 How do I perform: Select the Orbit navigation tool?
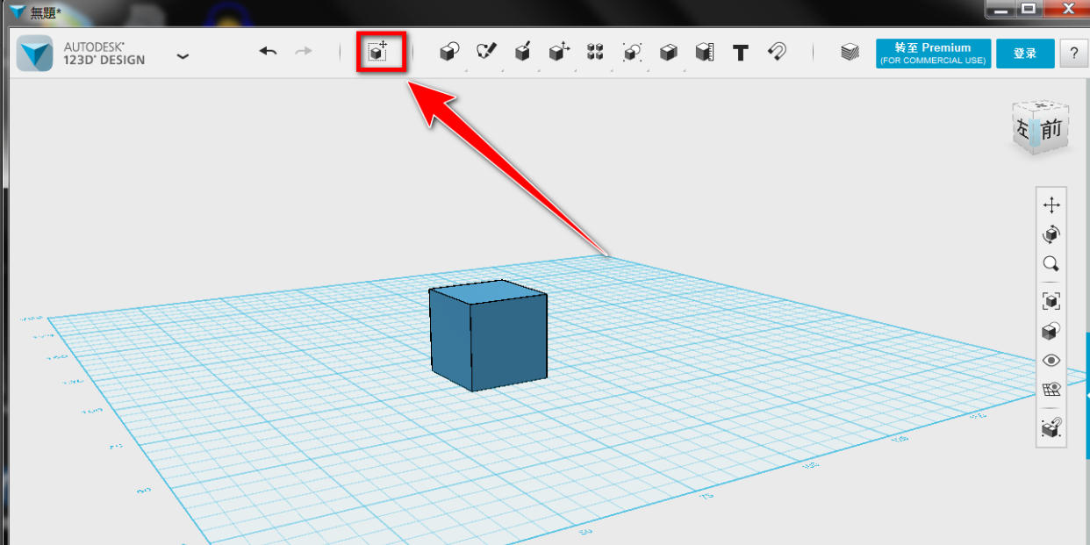[x=1051, y=234]
